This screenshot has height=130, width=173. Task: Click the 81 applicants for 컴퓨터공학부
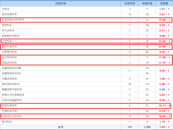[x=147, y=106]
